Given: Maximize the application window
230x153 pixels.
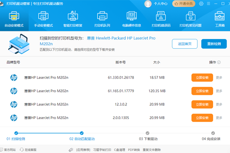Looking at the screenshot, I should (x=223, y=4).
